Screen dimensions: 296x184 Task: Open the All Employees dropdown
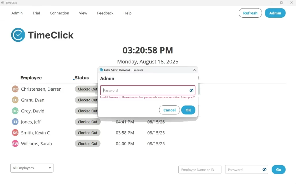pos(32,168)
